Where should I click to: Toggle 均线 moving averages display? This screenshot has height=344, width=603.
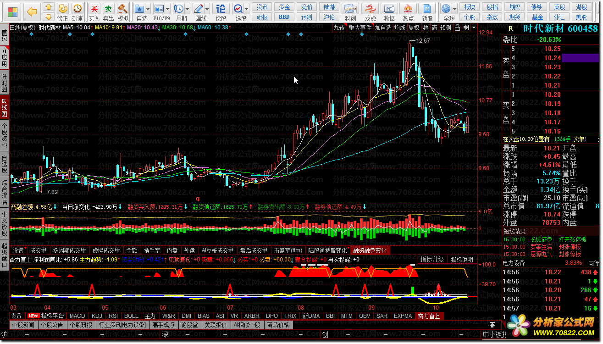pyautogui.click(x=400, y=28)
